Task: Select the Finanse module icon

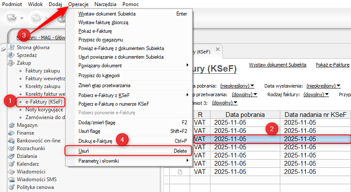Action: pyautogui.click(x=12, y=133)
